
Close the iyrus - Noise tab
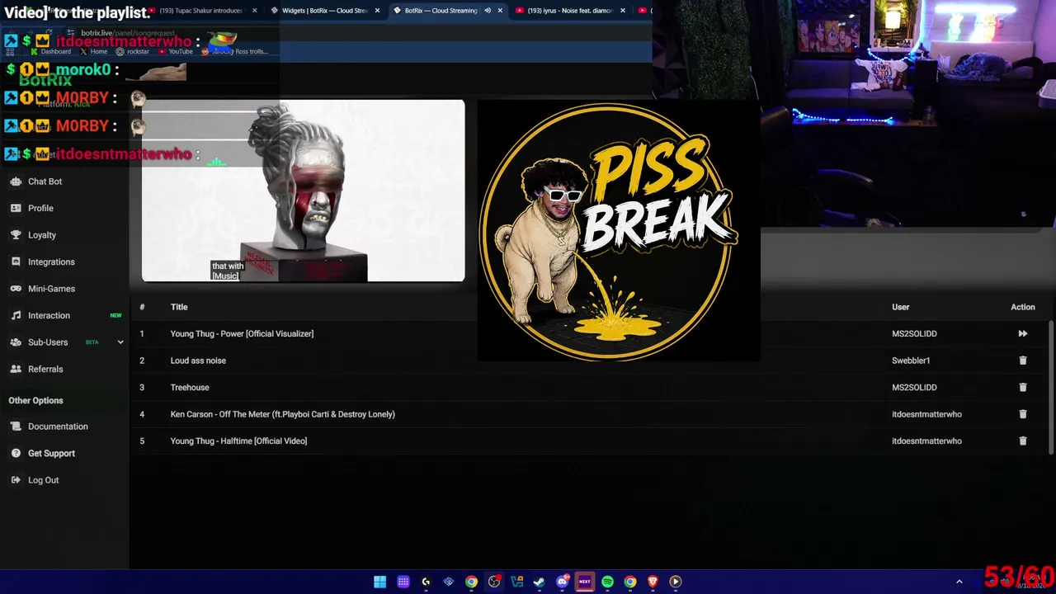pos(622,11)
